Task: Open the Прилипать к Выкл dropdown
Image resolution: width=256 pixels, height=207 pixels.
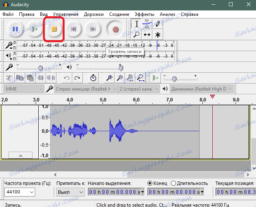Action: click(x=70, y=192)
